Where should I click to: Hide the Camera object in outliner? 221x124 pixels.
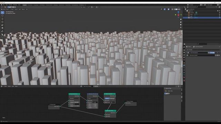point(220,12)
